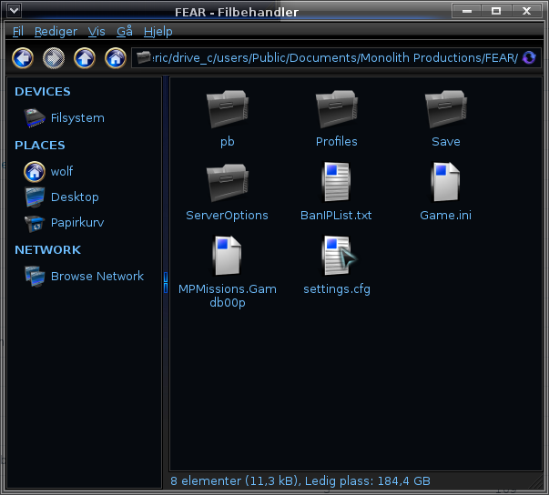Close the FEAR Filbehandler window

(526, 11)
